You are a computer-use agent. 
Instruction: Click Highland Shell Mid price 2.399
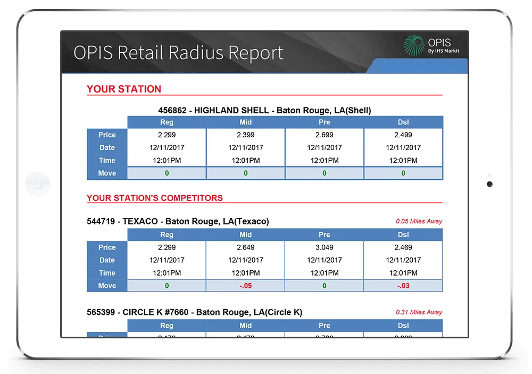coord(246,135)
